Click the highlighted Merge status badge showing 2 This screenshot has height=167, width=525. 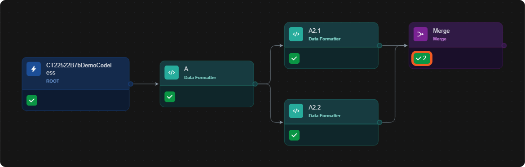click(x=422, y=58)
